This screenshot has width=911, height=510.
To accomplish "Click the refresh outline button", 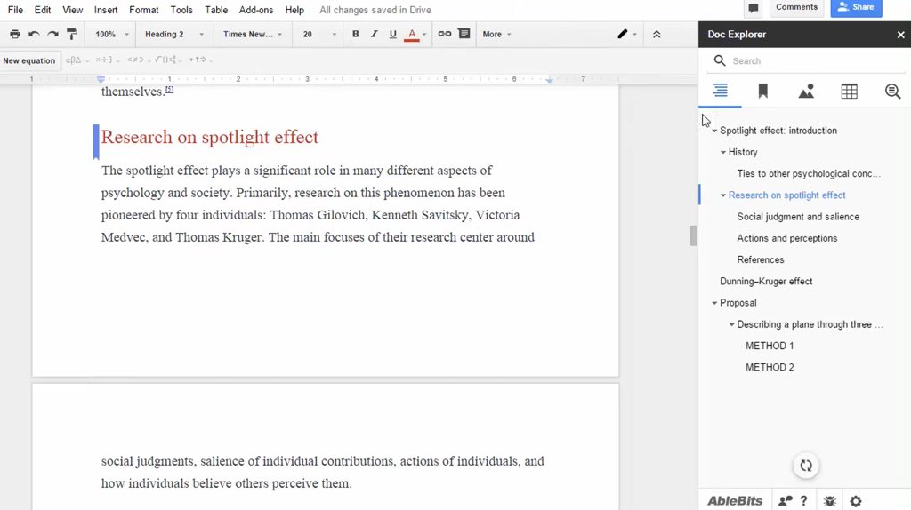I will (806, 466).
